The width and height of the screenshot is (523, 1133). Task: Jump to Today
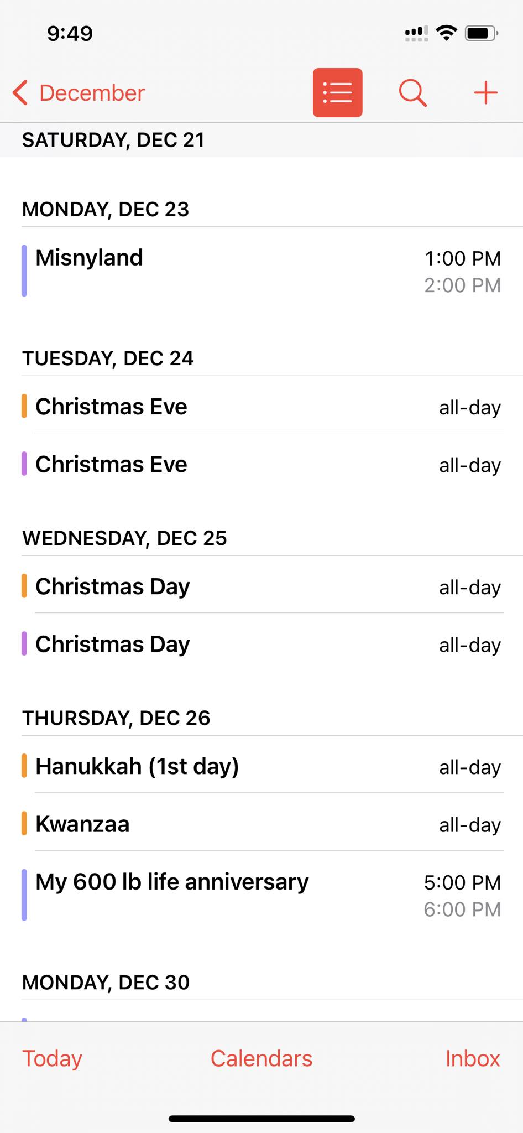[x=52, y=1058]
